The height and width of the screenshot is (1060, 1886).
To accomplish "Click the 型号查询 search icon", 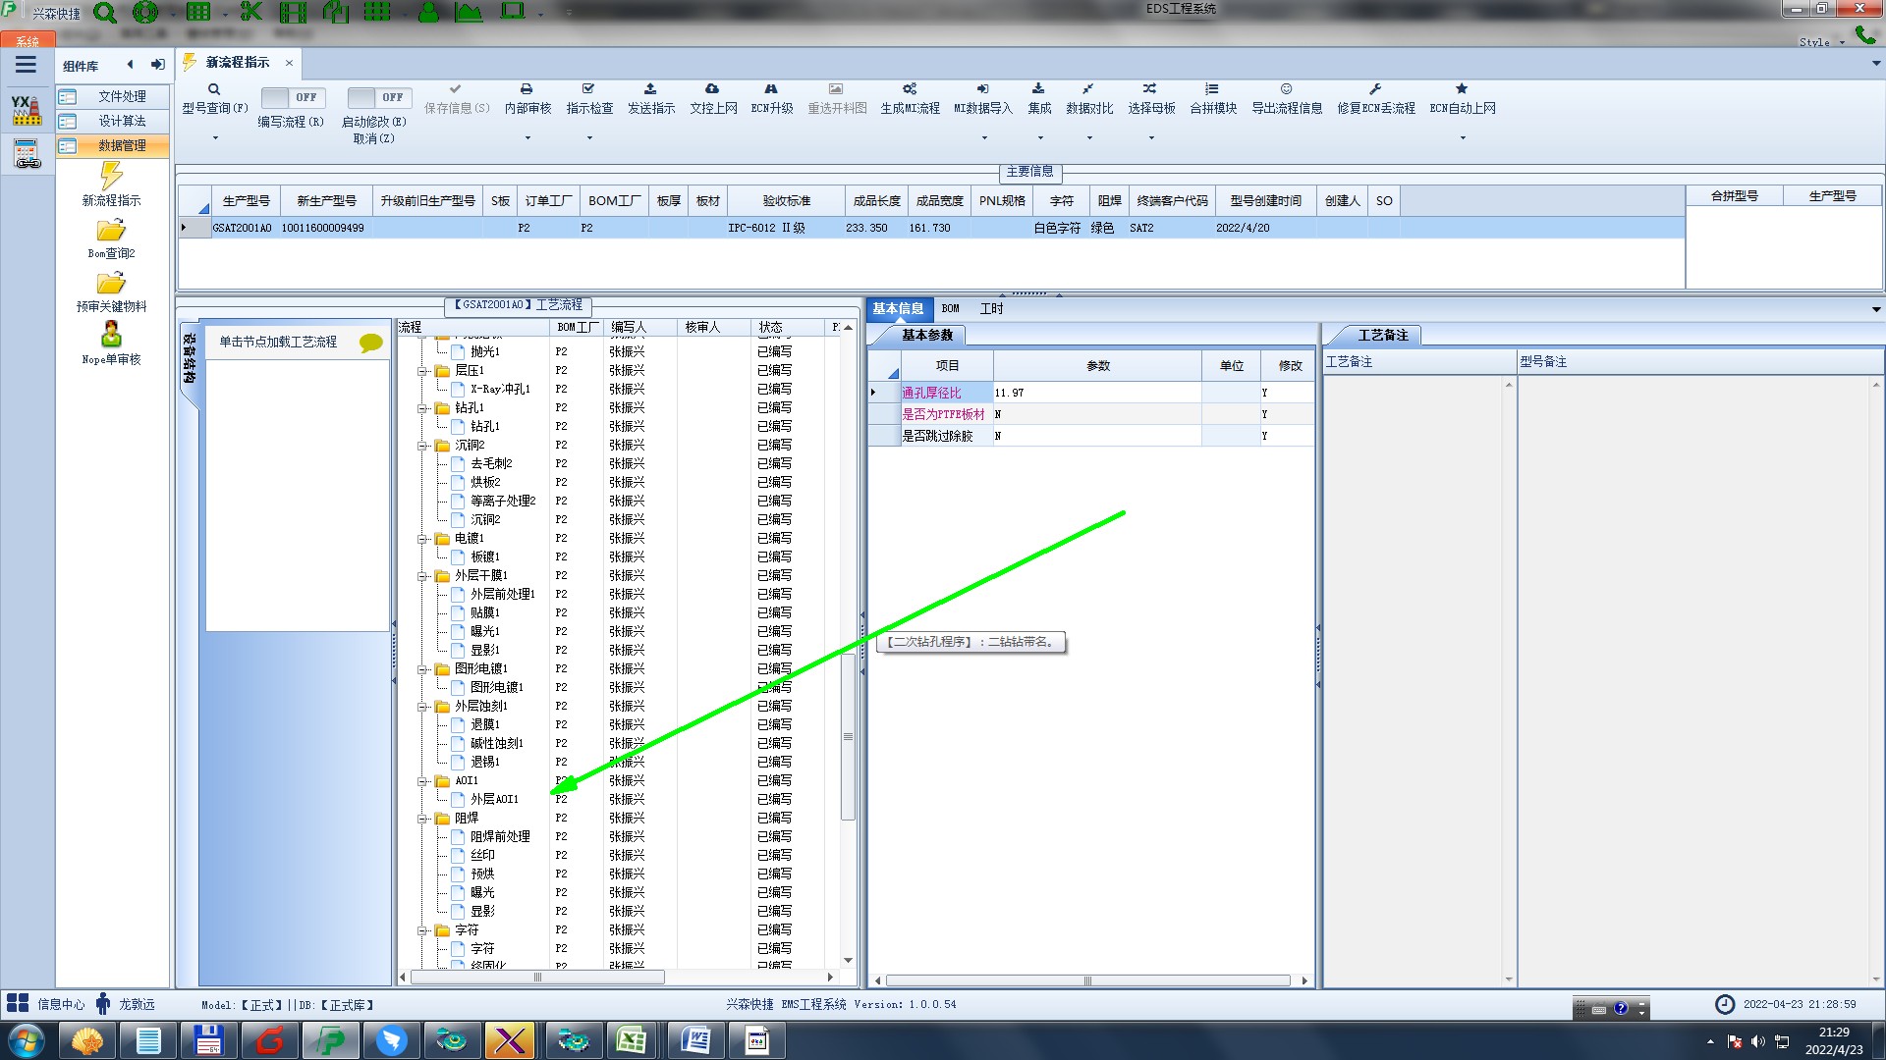I will (214, 89).
